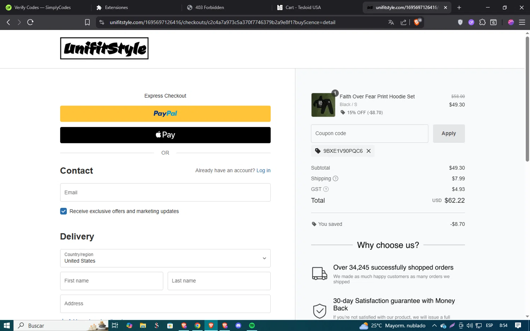Screen dimensions: 530x331
Task: Expand the Country/region dropdown
Action: [165, 258]
